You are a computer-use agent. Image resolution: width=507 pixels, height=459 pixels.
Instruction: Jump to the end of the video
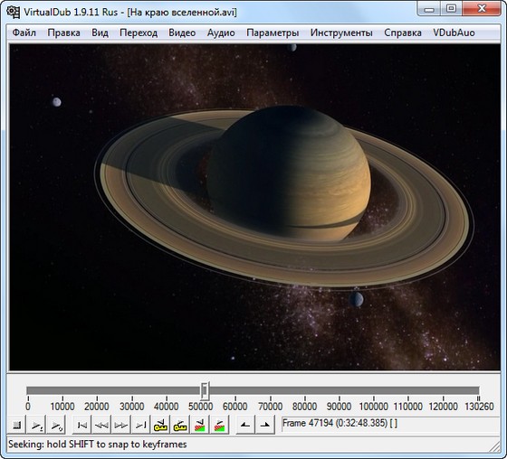pos(141,425)
